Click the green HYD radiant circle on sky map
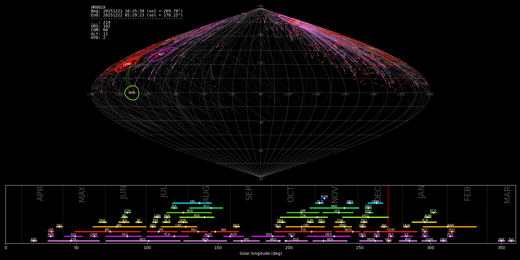Image resolution: width=520 pixels, height=260 pixels. click(132, 93)
